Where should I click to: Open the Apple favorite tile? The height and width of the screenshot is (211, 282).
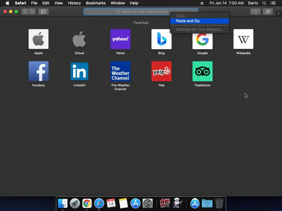(x=39, y=39)
